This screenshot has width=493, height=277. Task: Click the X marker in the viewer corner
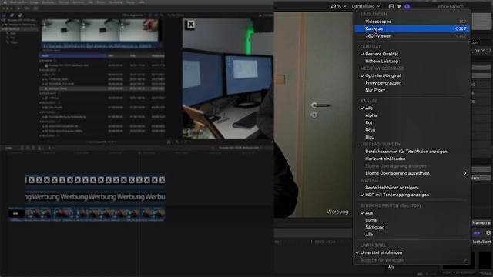[x=190, y=25]
